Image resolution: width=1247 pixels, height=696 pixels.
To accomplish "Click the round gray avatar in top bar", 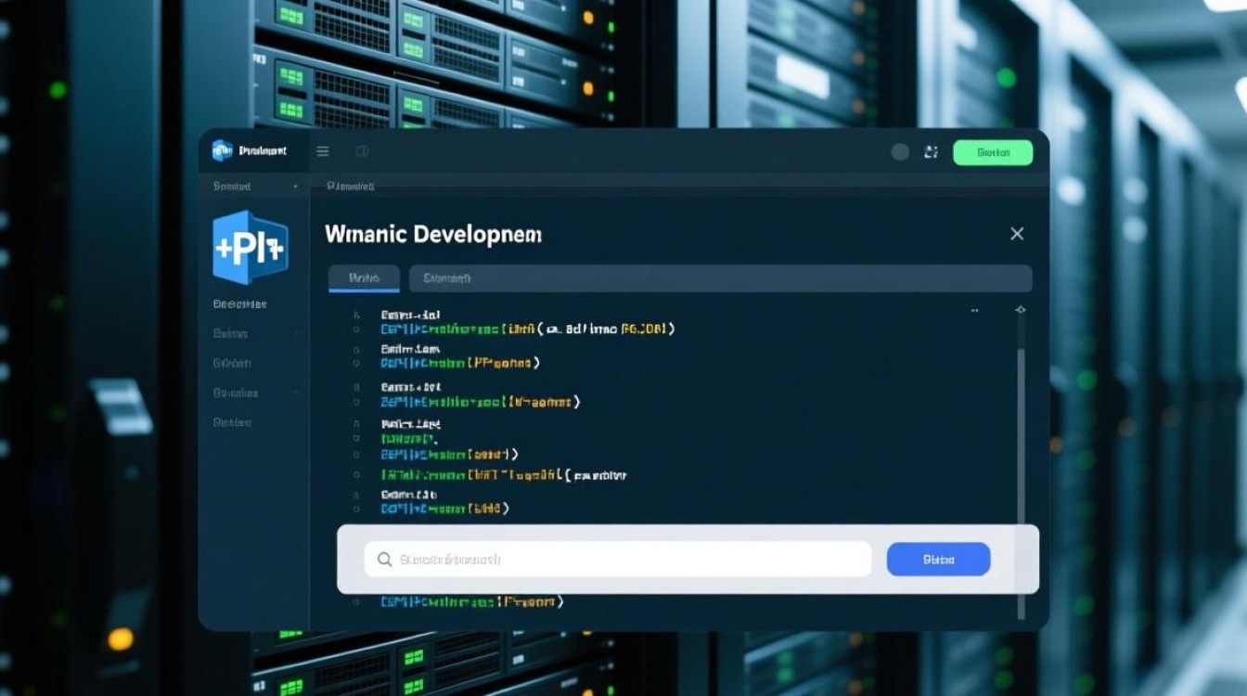I will (x=900, y=152).
